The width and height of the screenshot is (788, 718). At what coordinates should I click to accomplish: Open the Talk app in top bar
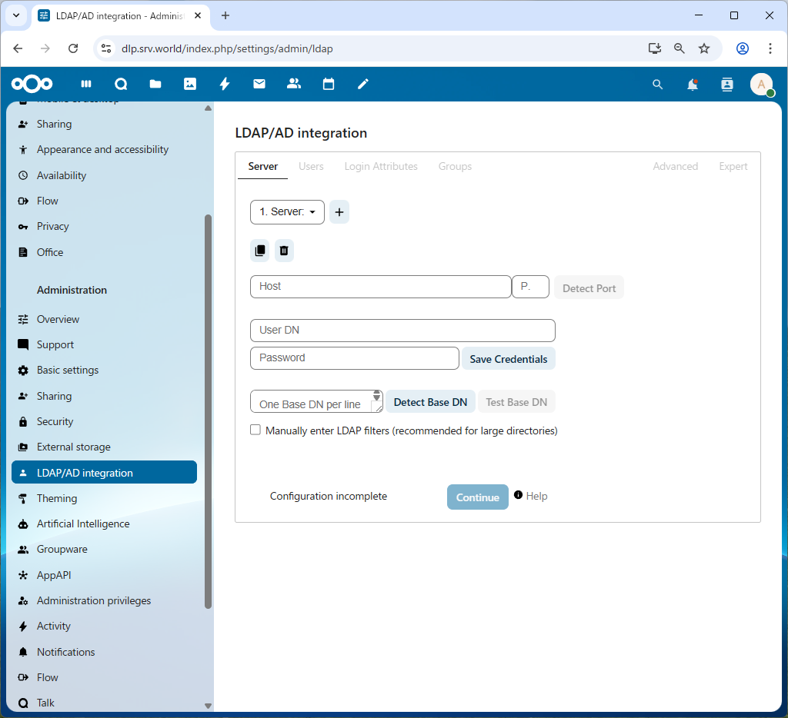(121, 84)
